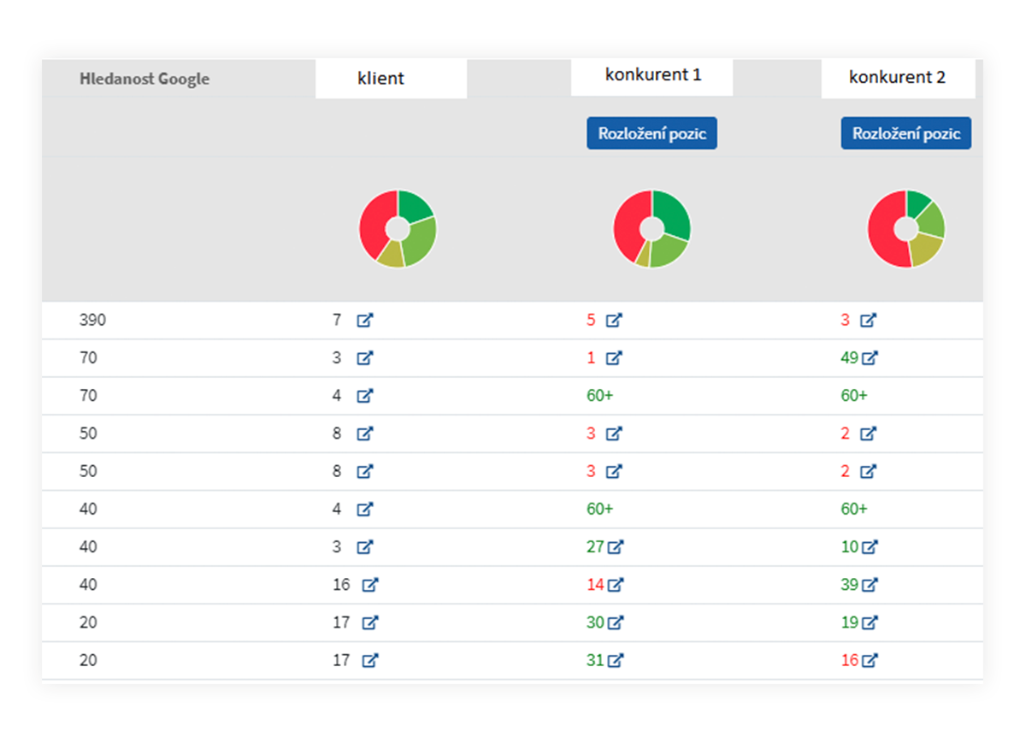
Task: Open external link next to konkurent 2 position 10
Action: 870,547
